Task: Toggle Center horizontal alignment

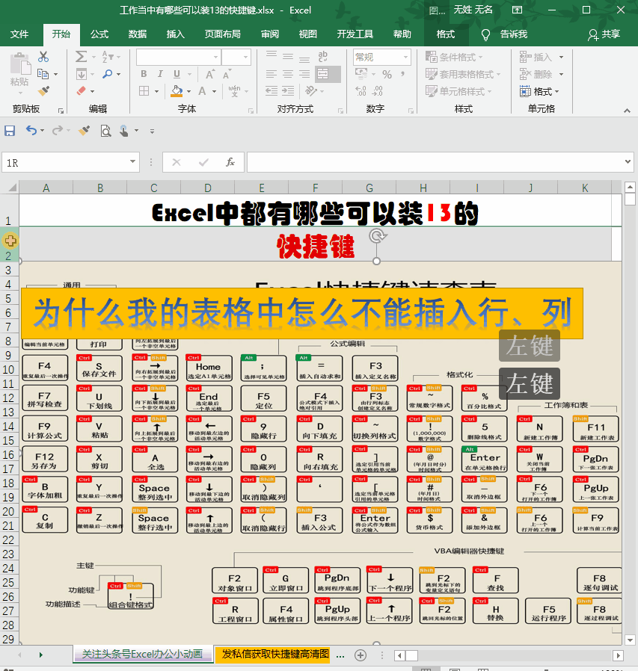Action: coord(288,74)
